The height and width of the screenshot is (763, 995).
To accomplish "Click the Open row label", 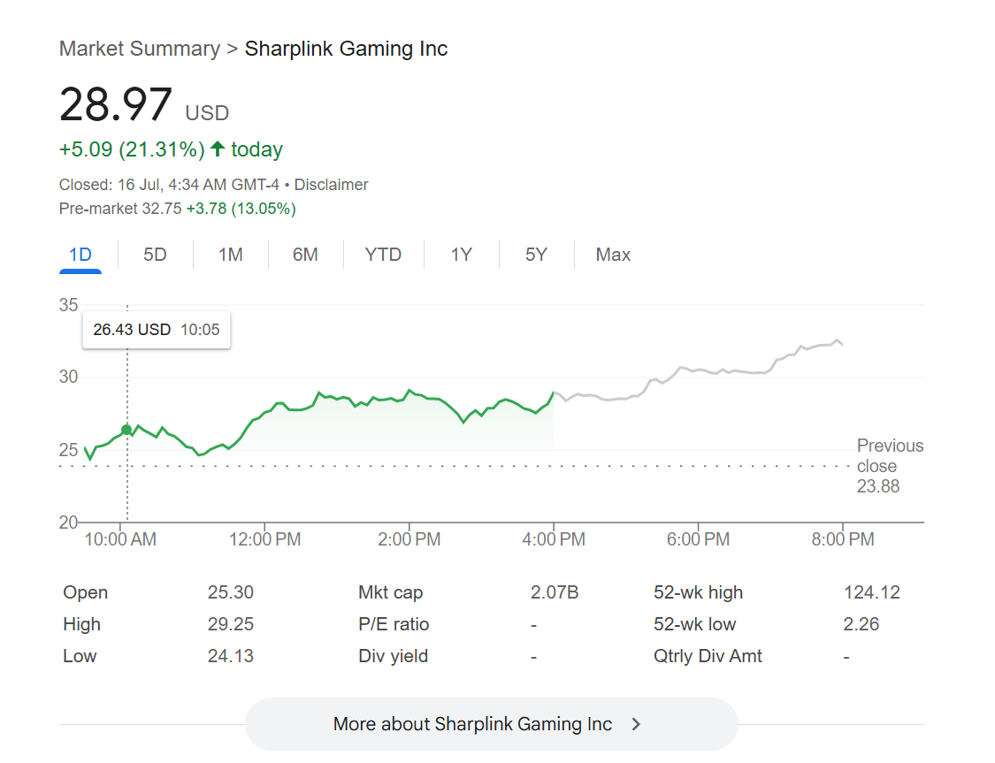I will (x=86, y=591).
